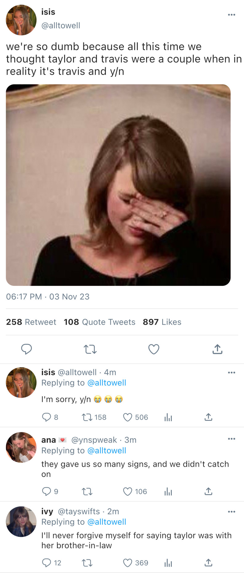Open @alltowell mention in ana's reply
This screenshot has height=573, width=244.
106,451
